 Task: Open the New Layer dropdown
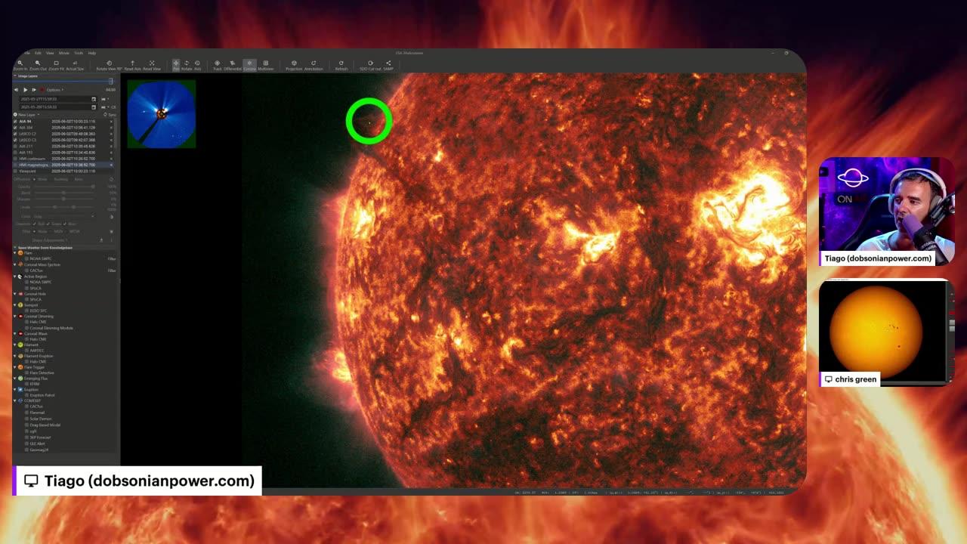tap(26, 115)
